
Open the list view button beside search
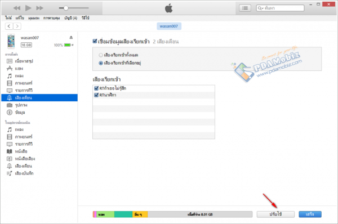245,8
